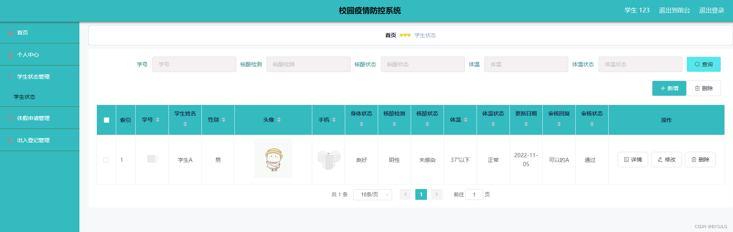Click the 查询 search button
The image size is (733, 232).
coord(704,64)
